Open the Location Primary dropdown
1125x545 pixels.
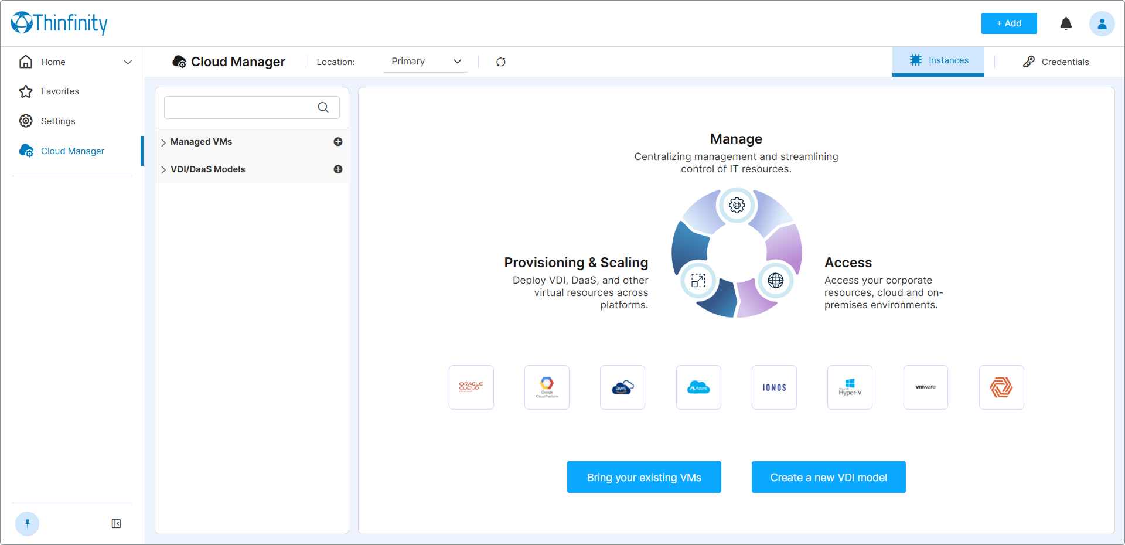pyautogui.click(x=426, y=62)
